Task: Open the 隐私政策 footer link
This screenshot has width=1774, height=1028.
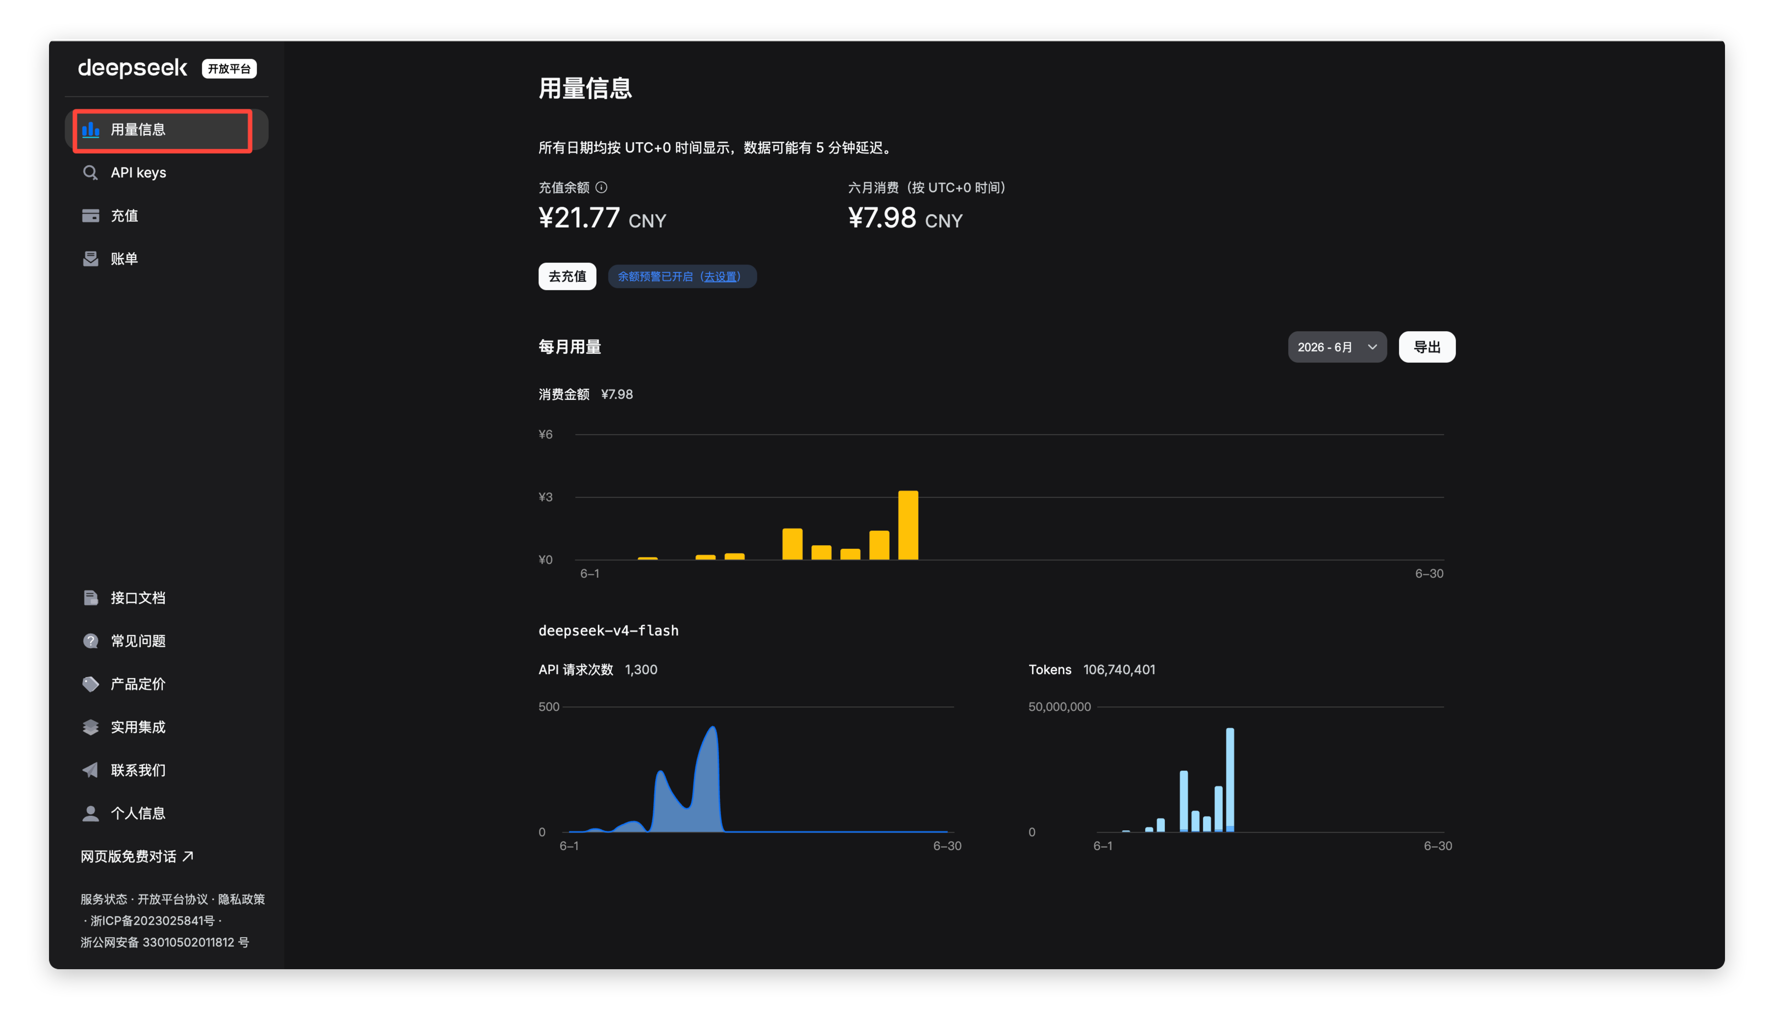Action: point(242,899)
